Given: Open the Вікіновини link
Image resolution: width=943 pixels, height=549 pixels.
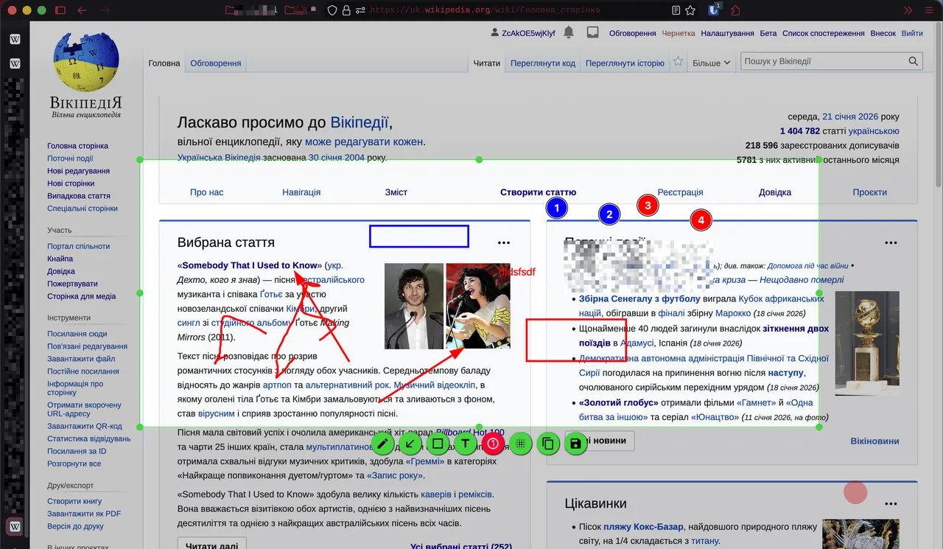Looking at the screenshot, I should pyautogui.click(x=874, y=441).
